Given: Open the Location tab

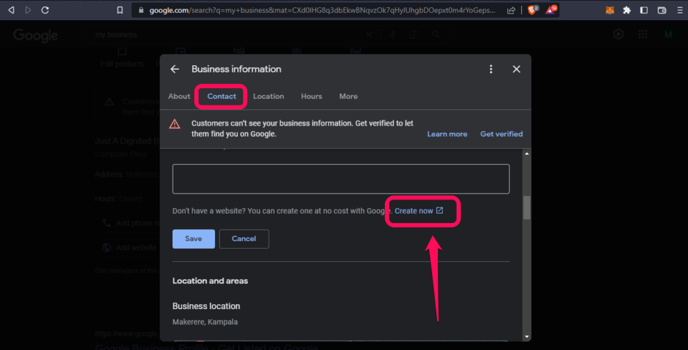Looking at the screenshot, I should tap(269, 97).
